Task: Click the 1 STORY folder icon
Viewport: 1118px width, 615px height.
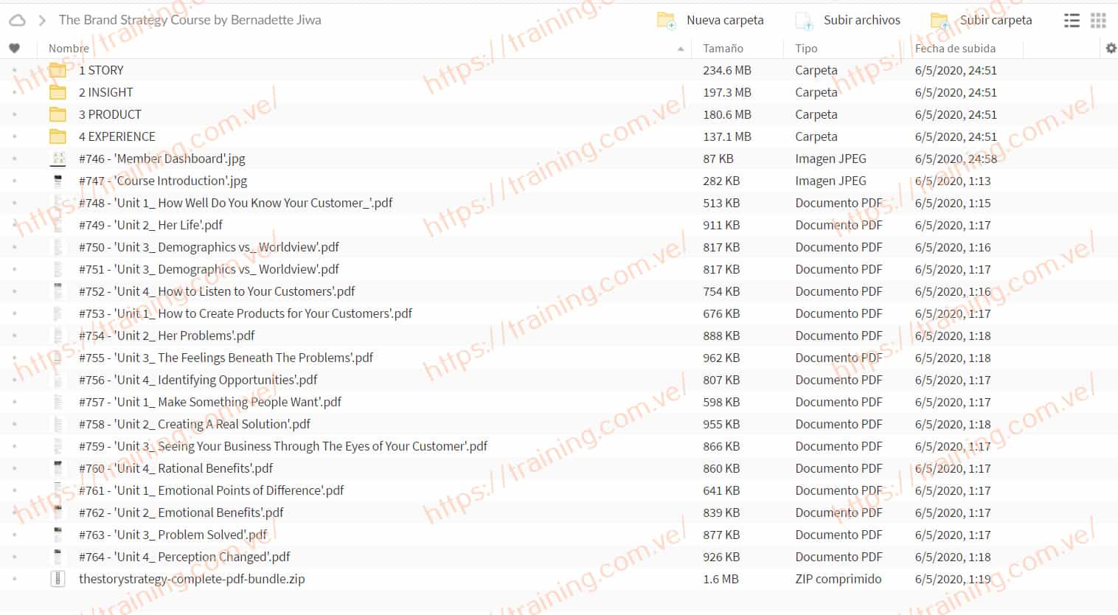Action: [58, 70]
